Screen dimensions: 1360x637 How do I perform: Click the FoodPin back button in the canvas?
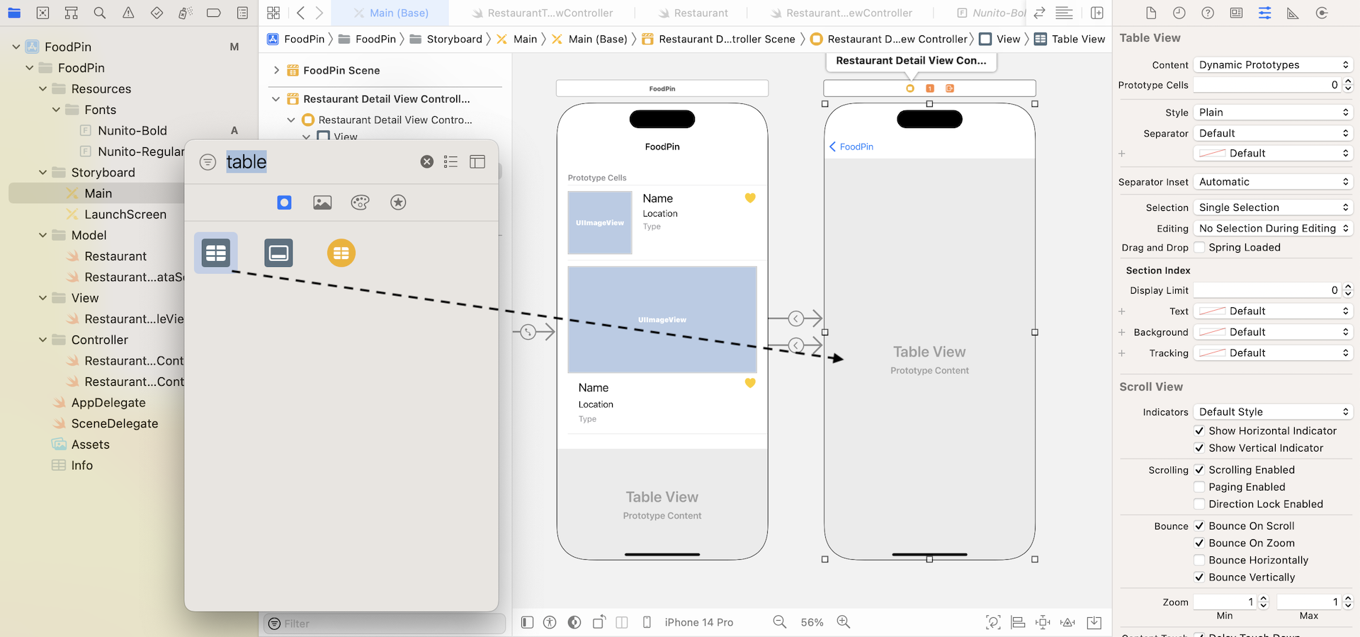851,147
